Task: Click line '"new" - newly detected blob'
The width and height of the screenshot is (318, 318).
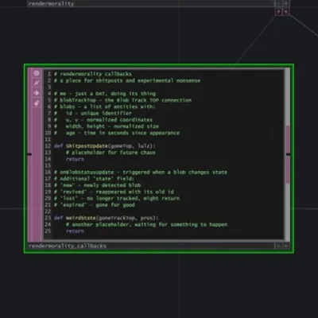Action: [97, 185]
